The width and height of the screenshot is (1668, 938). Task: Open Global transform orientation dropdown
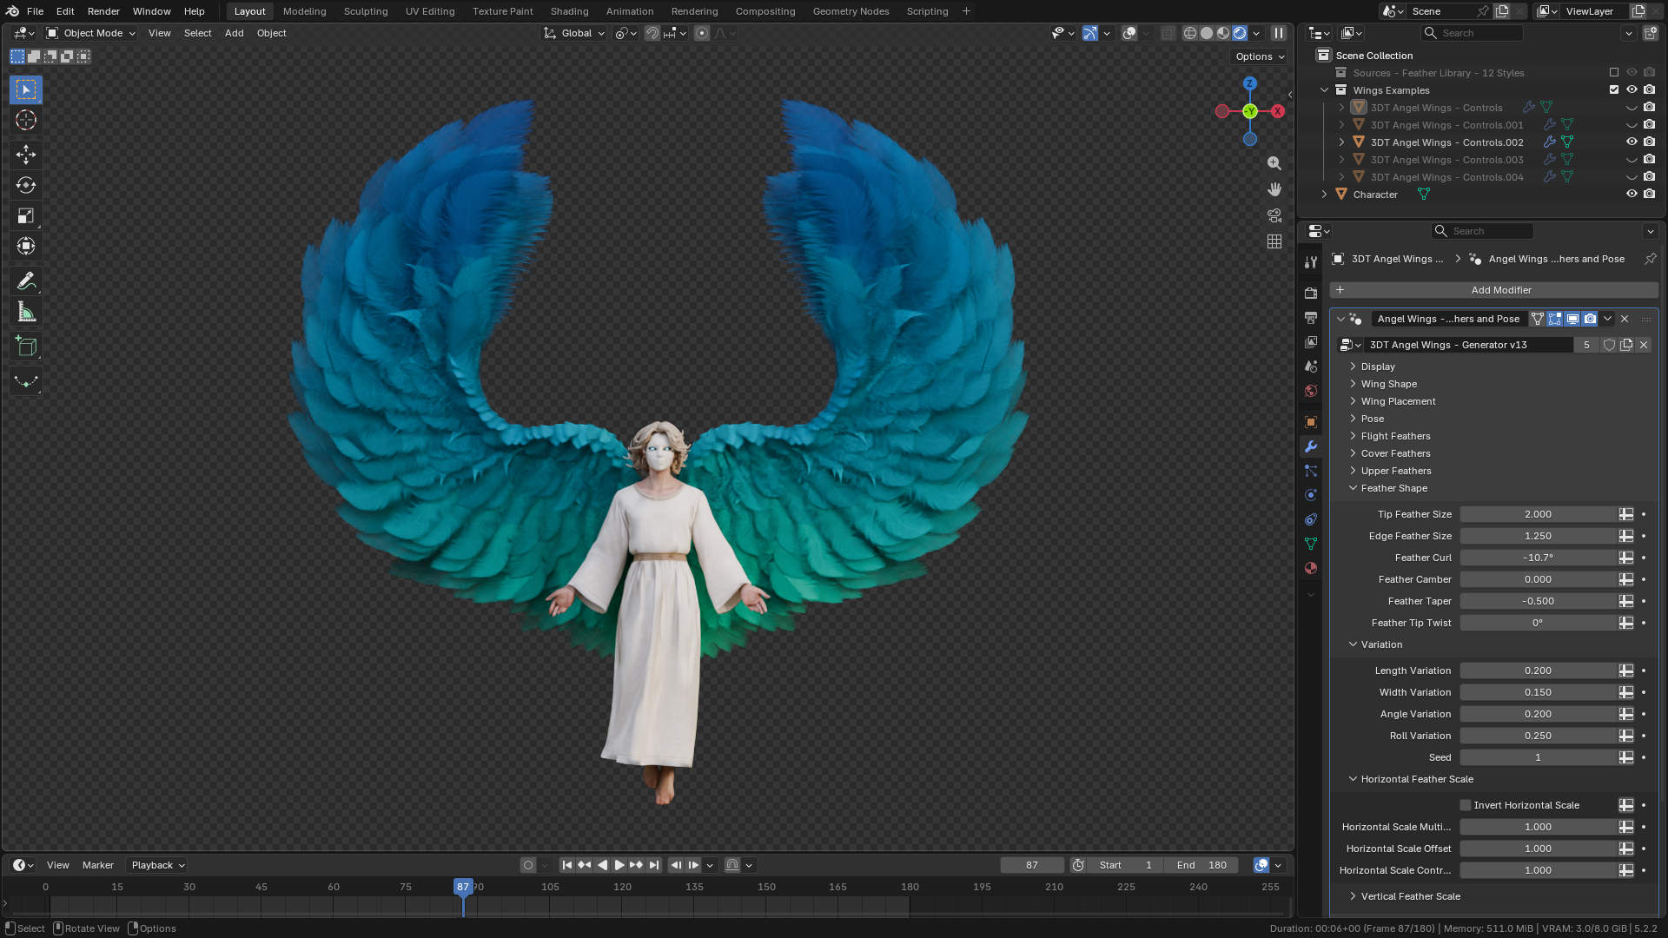[x=574, y=33]
